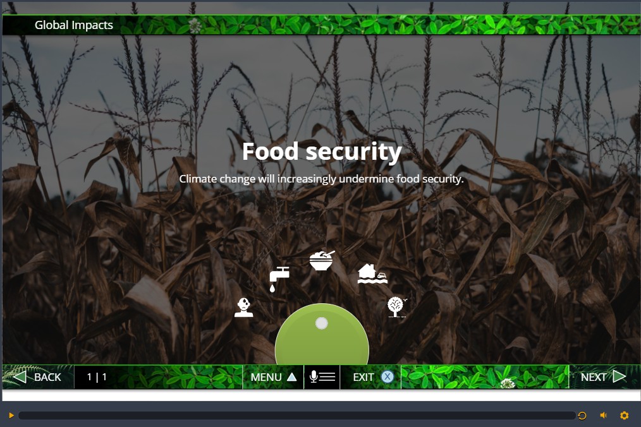Click the Global Impacts header title

74,25
